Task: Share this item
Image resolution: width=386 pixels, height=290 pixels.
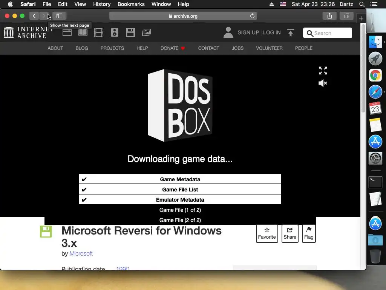Action: [290, 233]
